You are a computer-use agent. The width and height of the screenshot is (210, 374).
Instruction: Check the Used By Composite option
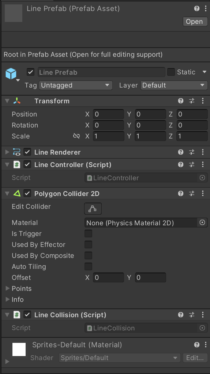click(88, 255)
